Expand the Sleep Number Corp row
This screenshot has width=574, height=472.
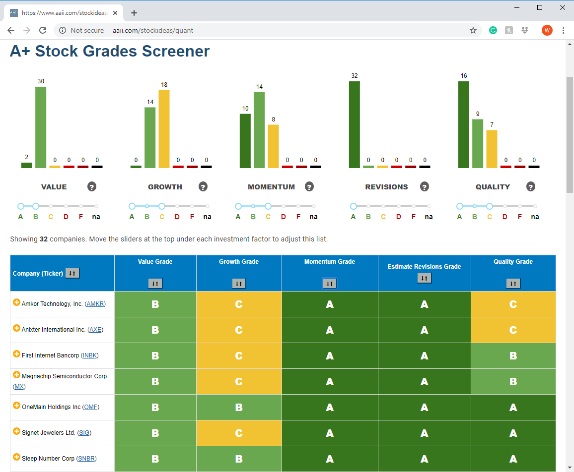pyautogui.click(x=16, y=457)
